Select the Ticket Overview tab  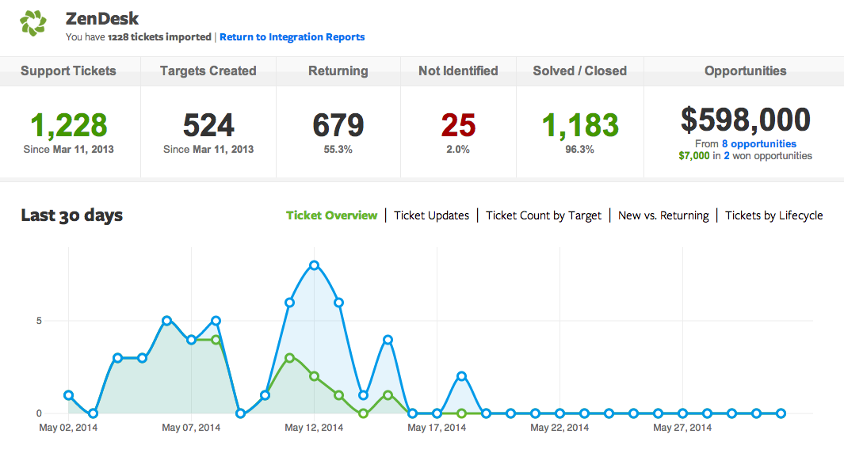click(331, 215)
